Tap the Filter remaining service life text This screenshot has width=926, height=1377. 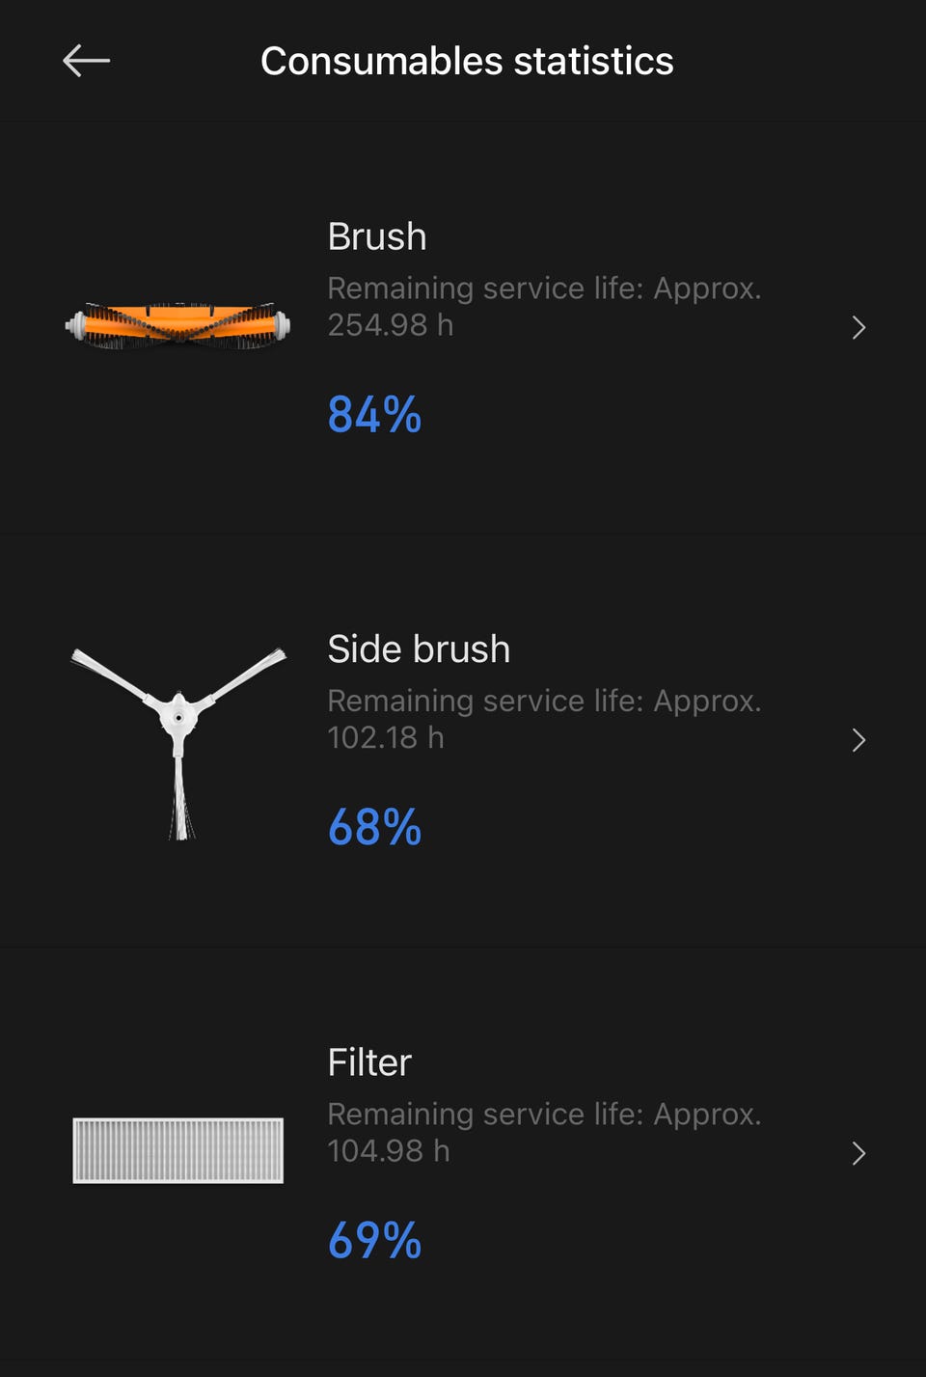click(544, 1132)
